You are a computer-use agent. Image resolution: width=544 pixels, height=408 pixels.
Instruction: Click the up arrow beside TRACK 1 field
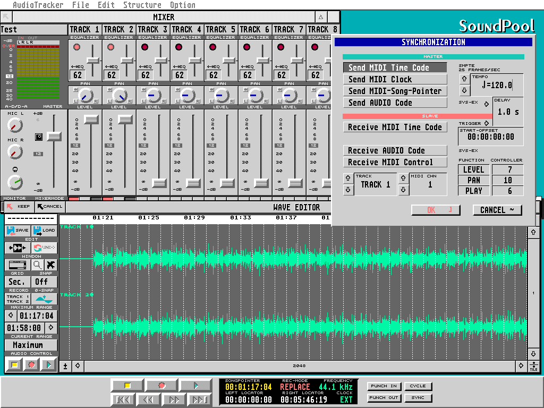click(348, 178)
